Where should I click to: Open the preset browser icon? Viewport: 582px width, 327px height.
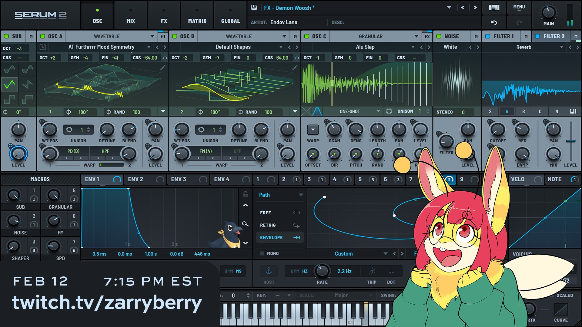pos(494,8)
